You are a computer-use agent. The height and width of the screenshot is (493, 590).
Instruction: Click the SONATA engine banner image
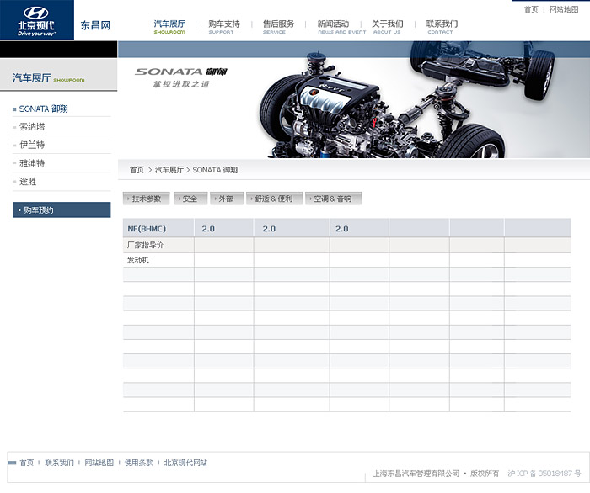[354, 100]
